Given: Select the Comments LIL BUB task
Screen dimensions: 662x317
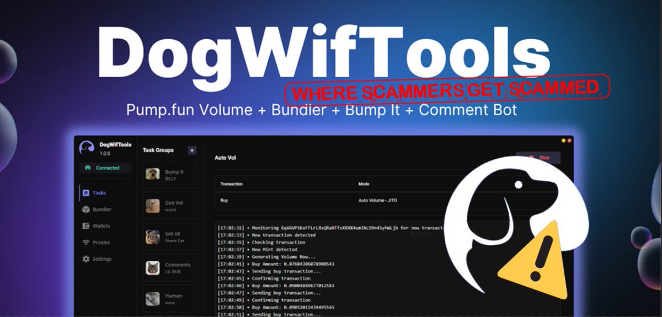Looking at the screenshot, I should click(x=170, y=268).
